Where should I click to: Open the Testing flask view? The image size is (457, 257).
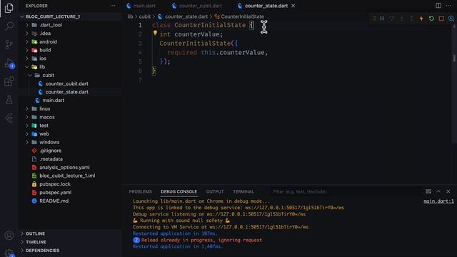tap(9, 100)
